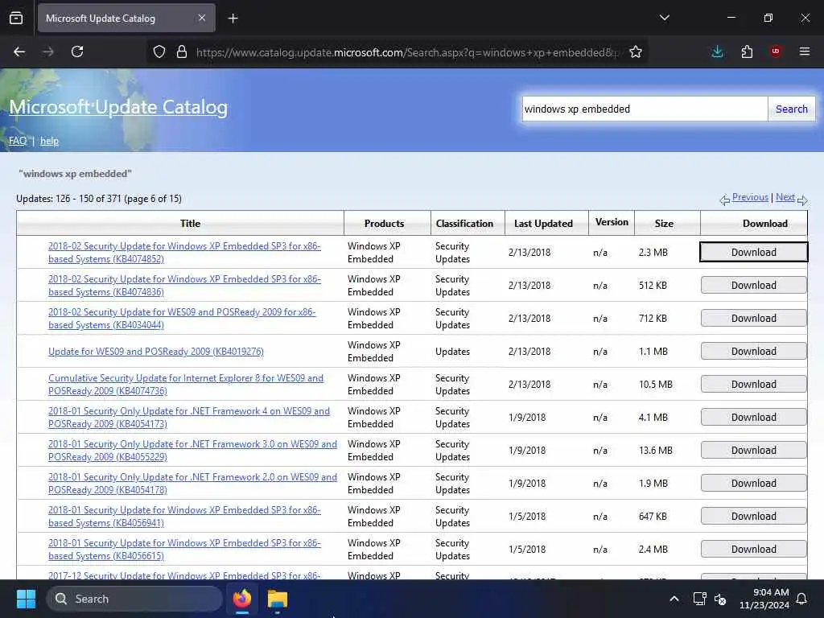Sort results by the Products column
Image resolution: width=824 pixels, height=618 pixels.
[384, 224]
